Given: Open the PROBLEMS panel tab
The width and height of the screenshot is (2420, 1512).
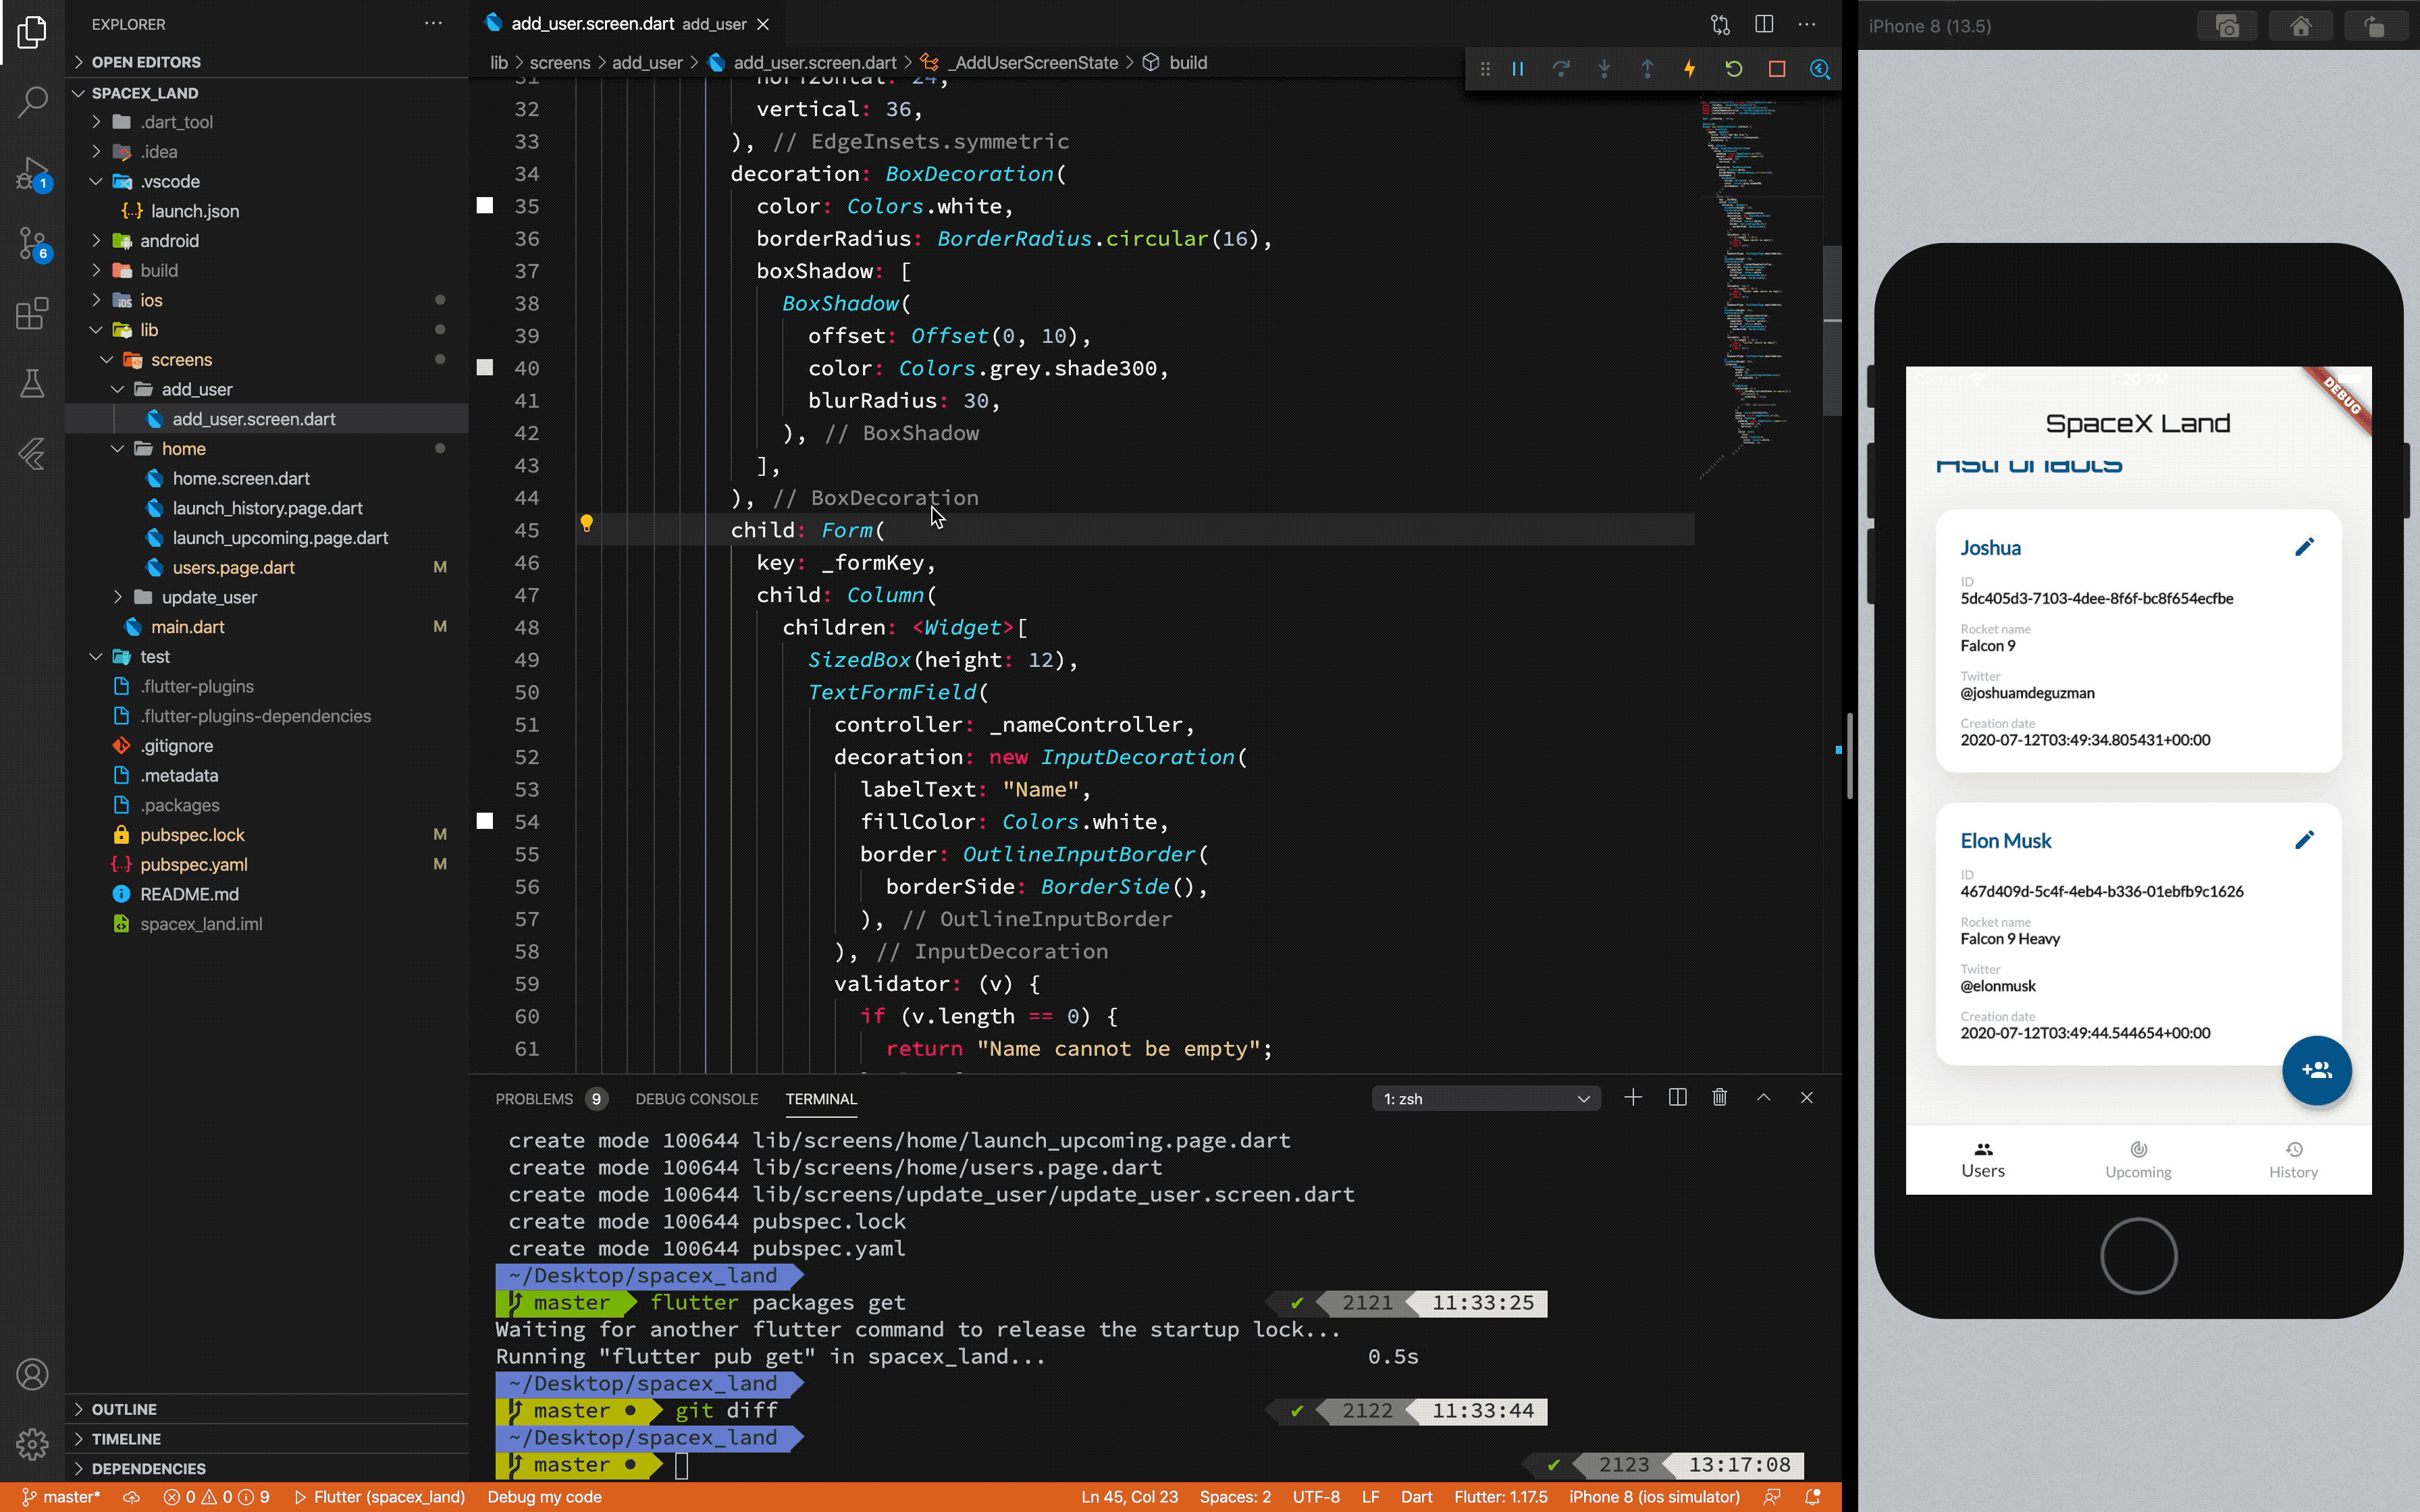Looking at the screenshot, I should [534, 1099].
